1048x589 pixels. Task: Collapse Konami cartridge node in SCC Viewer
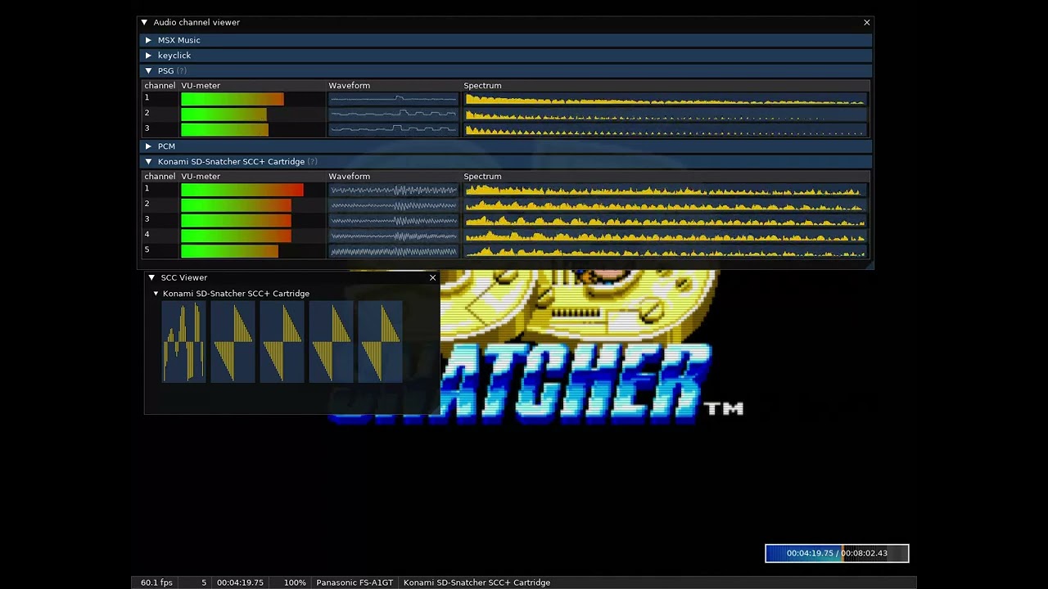[x=156, y=294]
